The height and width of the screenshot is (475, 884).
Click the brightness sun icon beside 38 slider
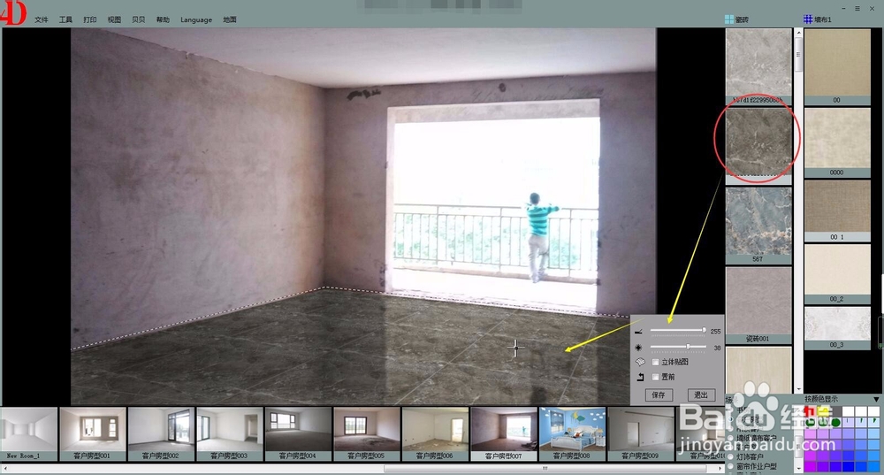[639, 348]
